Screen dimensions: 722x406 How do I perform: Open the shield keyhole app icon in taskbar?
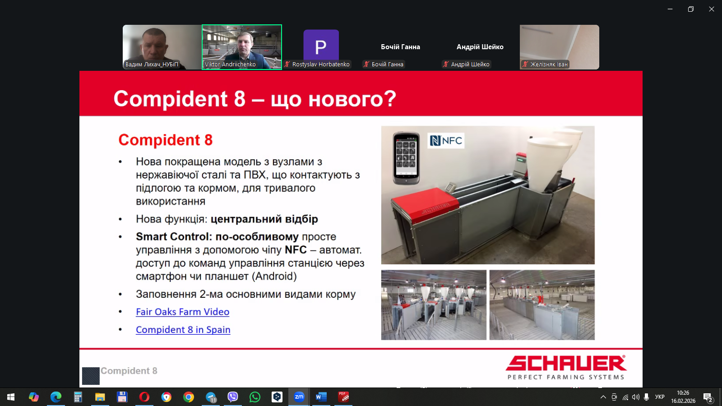[167, 397]
